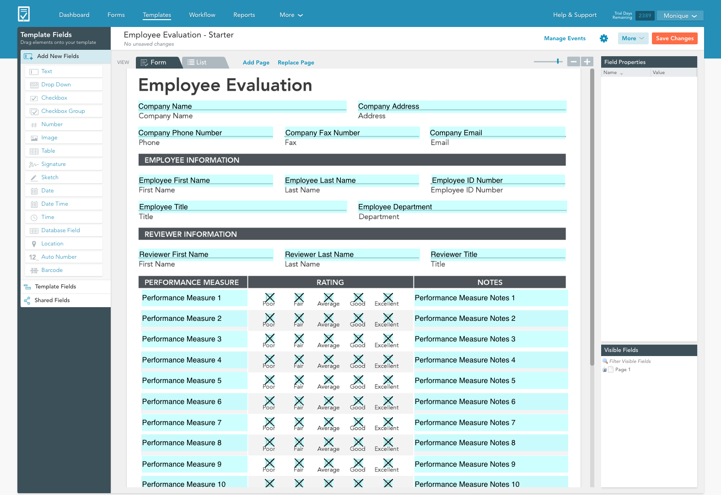Open the Forms menu item
This screenshot has width=721, height=495.
(116, 15)
